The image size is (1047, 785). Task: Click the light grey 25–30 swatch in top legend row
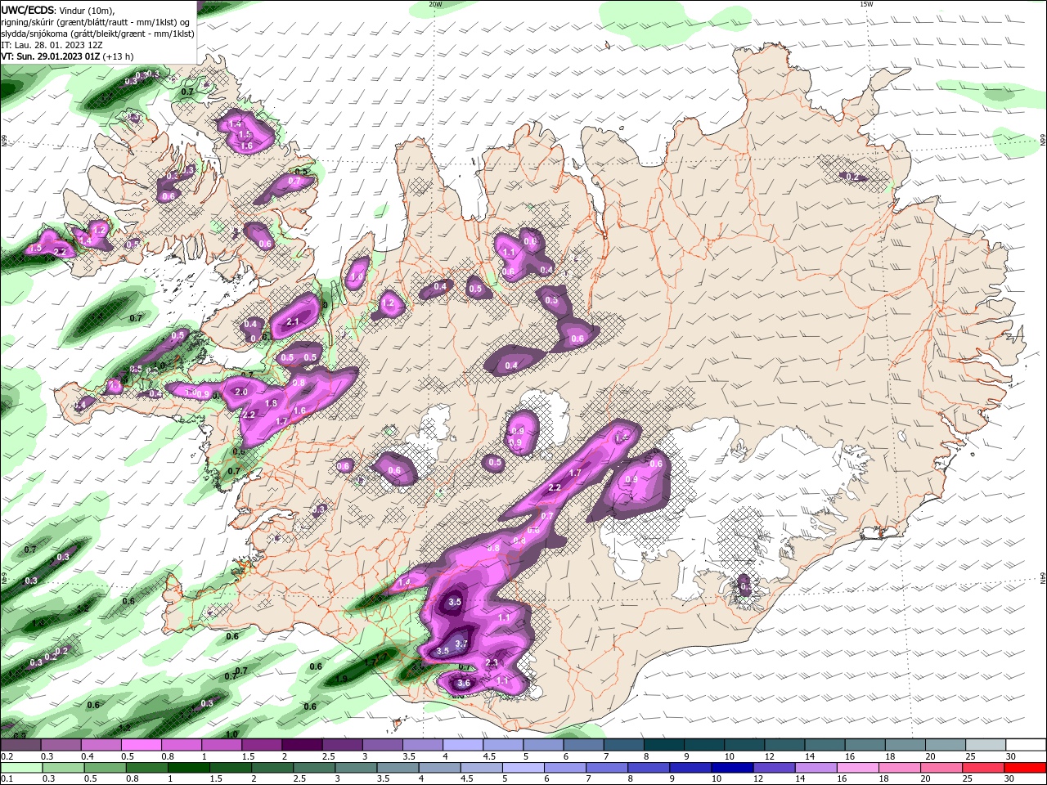(986, 745)
